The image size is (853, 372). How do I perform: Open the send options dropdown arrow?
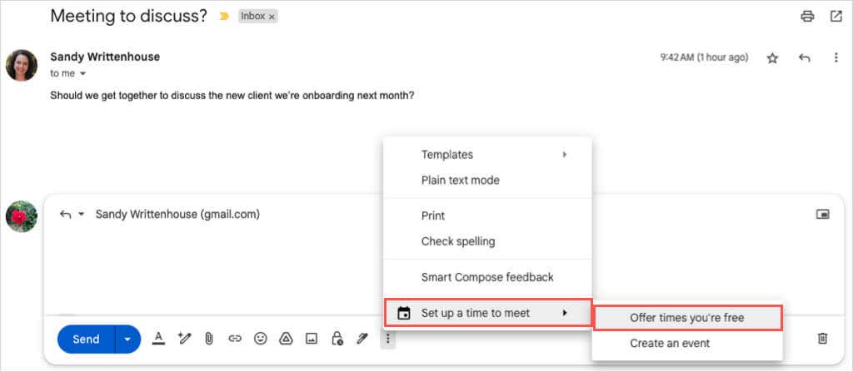127,339
